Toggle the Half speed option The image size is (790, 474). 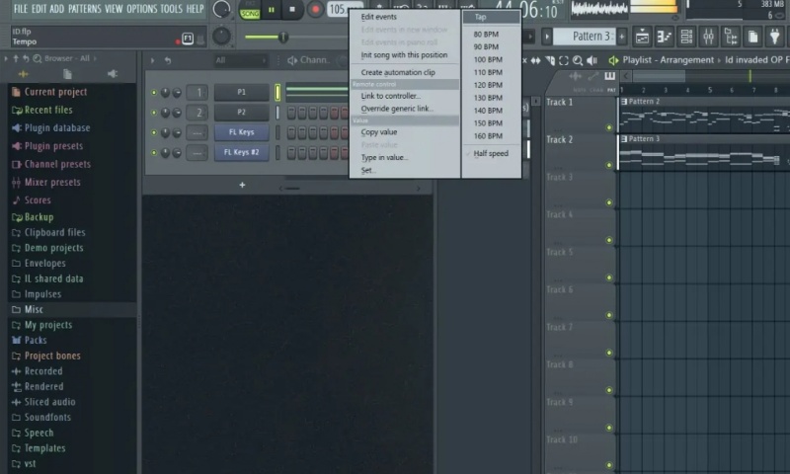coord(491,154)
